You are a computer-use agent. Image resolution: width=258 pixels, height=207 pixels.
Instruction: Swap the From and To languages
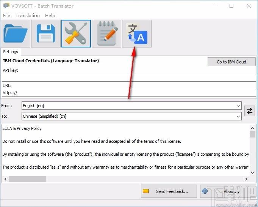(x=249, y=111)
